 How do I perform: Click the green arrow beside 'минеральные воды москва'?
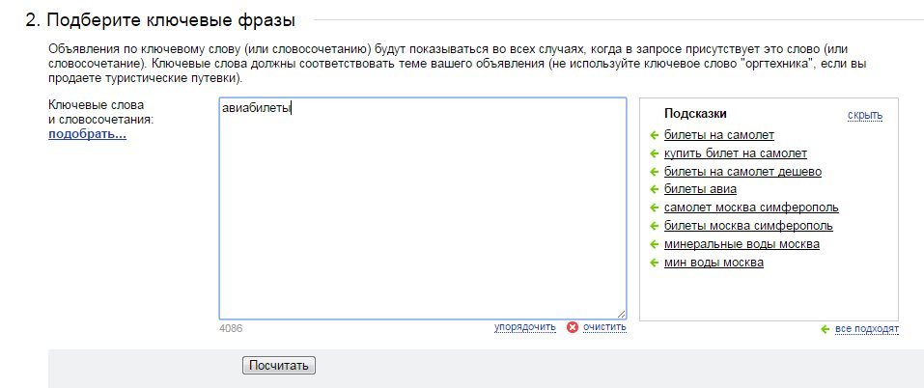coord(654,244)
